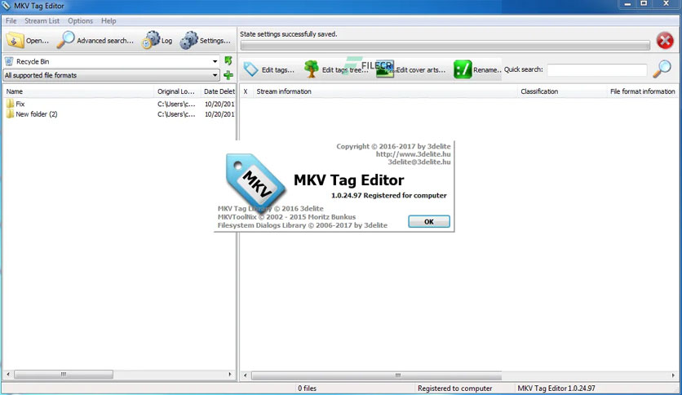Click the title bar app icon
This screenshot has width=682, height=395.
click(x=6, y=6)
